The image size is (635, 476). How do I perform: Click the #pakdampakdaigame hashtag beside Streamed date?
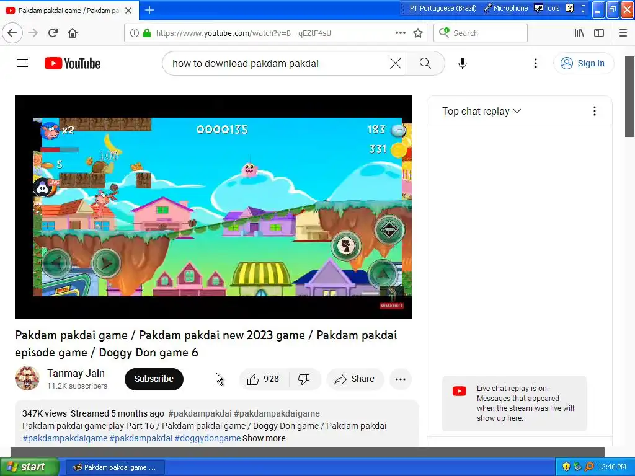tap(277, 413)
